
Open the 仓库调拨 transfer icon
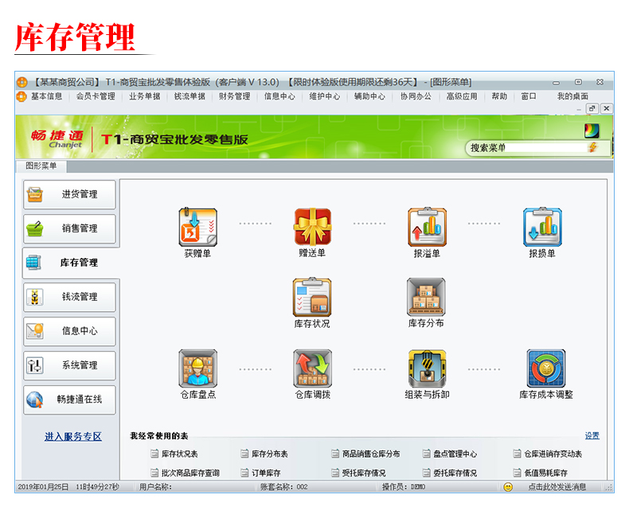click(312, 368)
